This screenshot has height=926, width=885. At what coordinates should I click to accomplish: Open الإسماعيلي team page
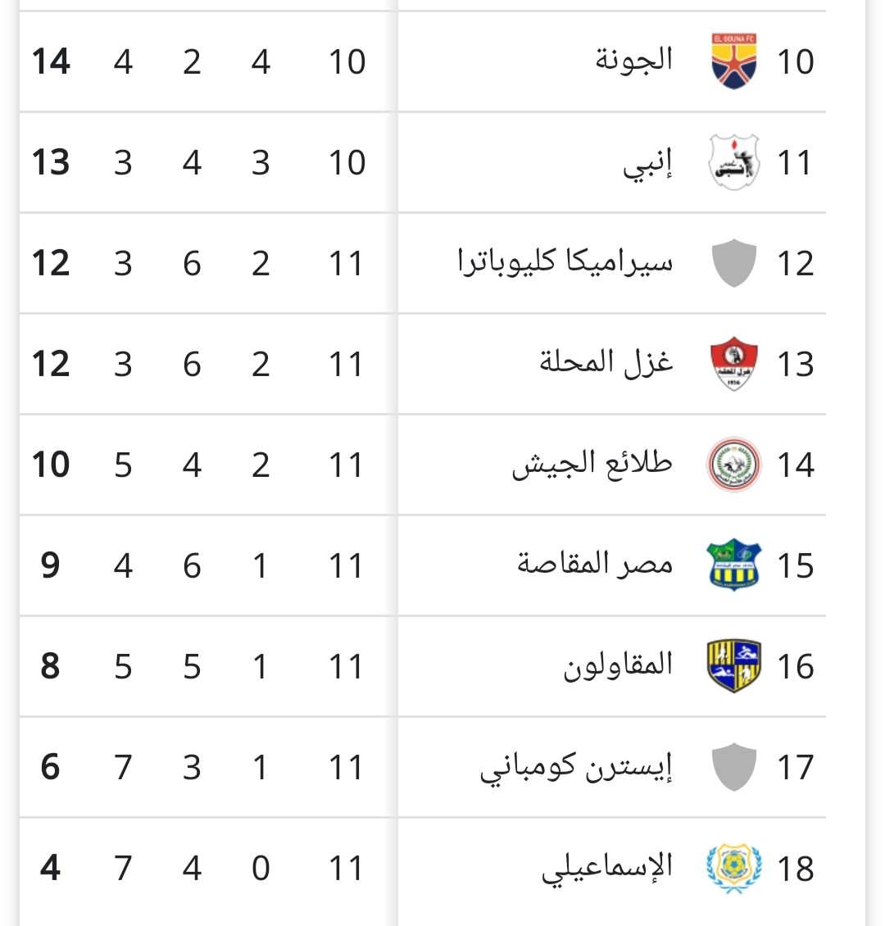606,869
